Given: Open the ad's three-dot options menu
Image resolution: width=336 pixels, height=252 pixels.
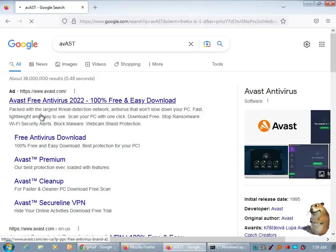Looking at the screenshot, I should coord(74,91).
